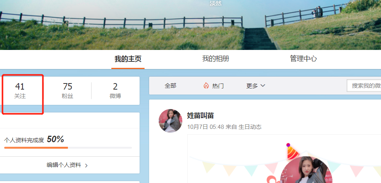The image size is (381, 183).
Task: Switch to 我的相册 tab
Action: [x=215, y=59]
